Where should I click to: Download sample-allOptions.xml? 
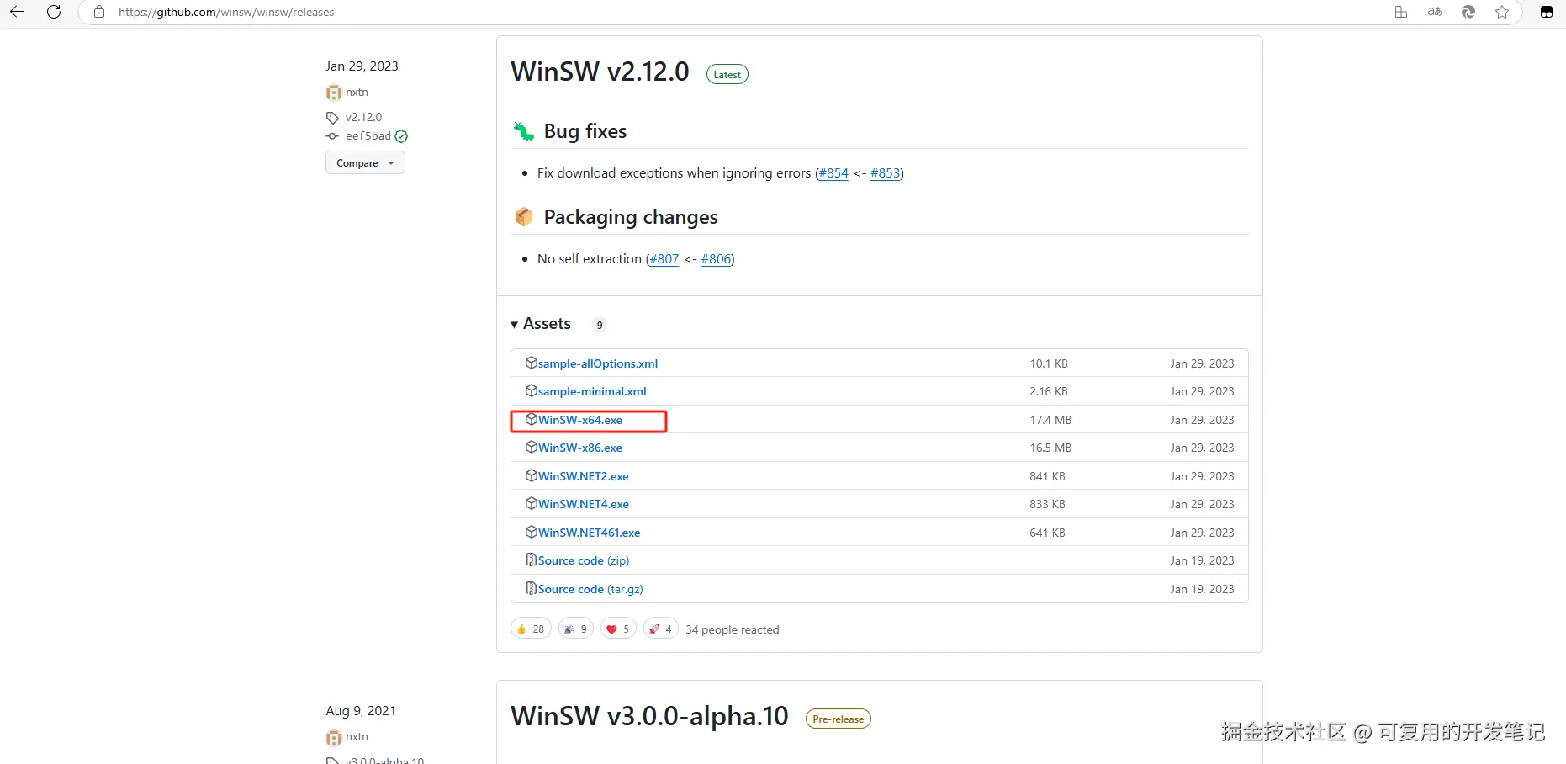pos(598,363)
